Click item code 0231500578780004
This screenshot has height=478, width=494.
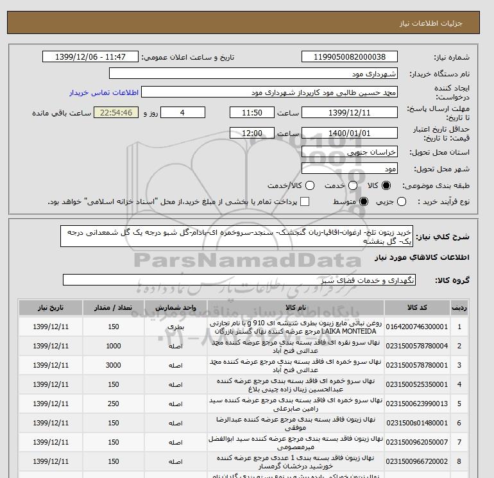pos(417,346)
